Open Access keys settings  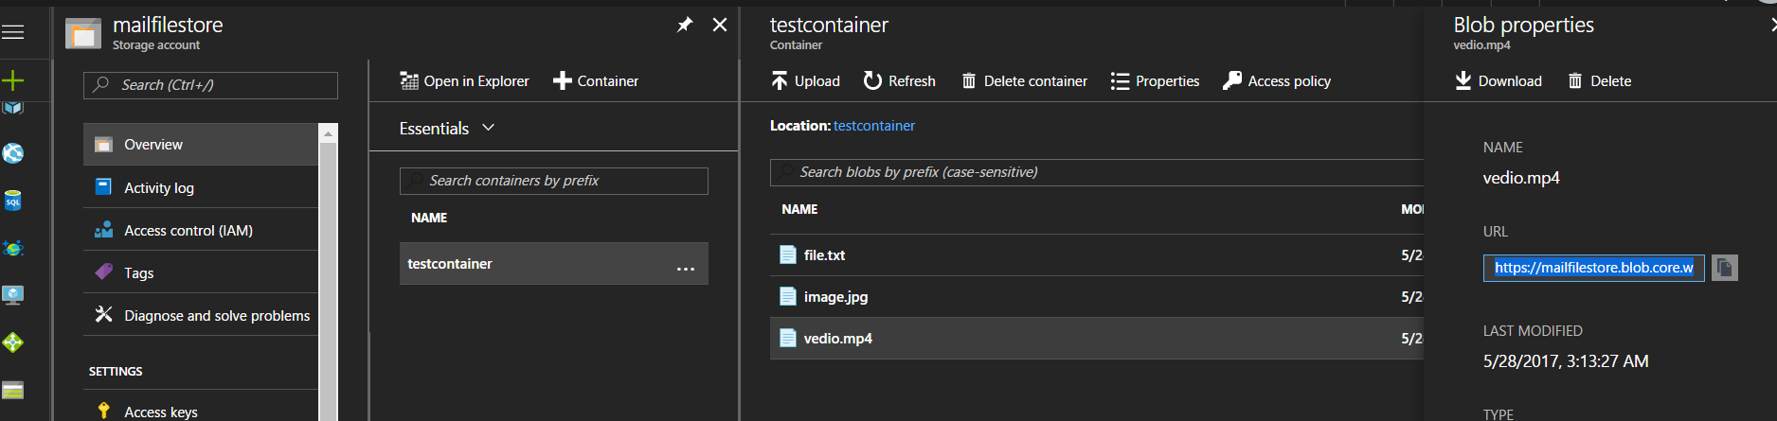click(201, 410)
